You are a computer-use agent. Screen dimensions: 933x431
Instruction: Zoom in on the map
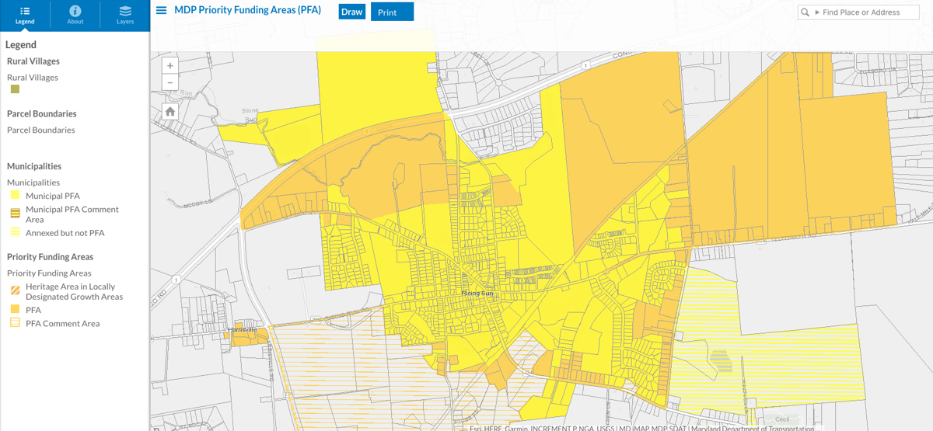click(170, 66)
